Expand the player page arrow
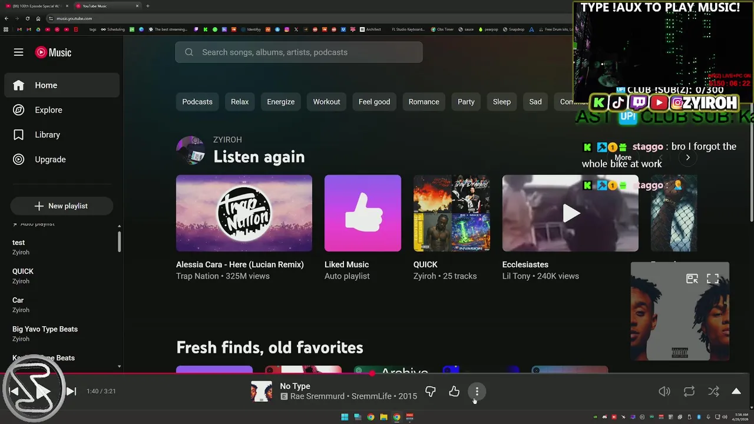The height and width of the screenshot is (424, 754). tap(736, 391)
